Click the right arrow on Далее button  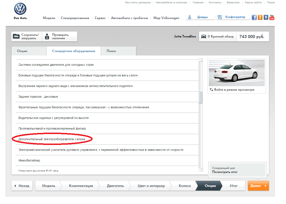[266, 186]
